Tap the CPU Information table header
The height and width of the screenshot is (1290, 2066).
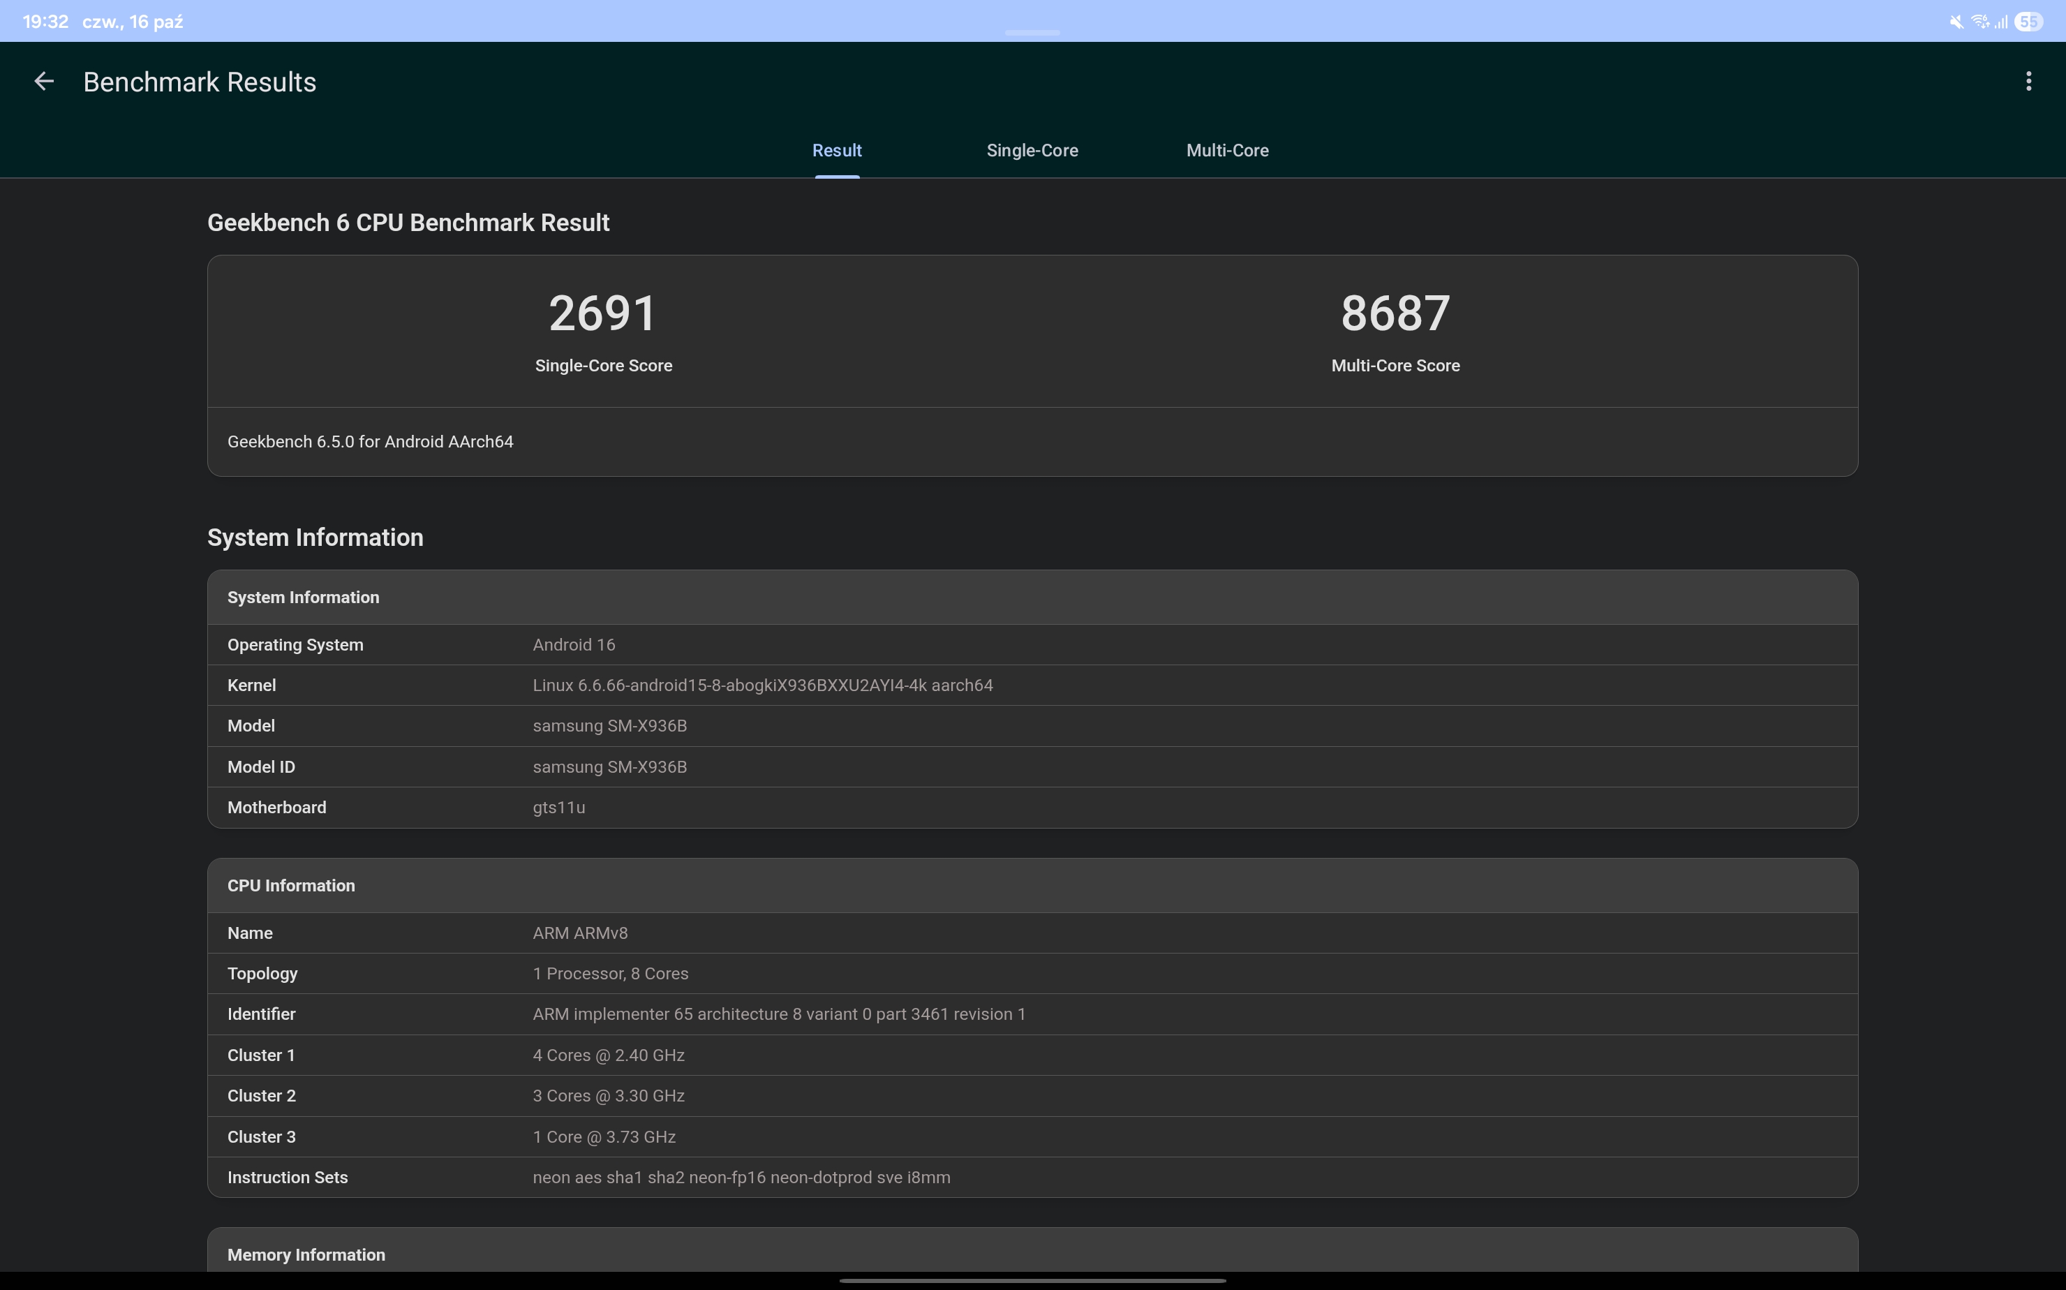pyautogui.click(x=291, y=886)
